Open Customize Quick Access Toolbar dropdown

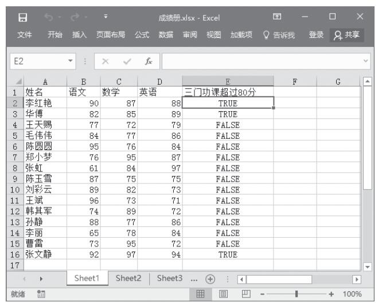pyautogui.click(x=105, y=15)
